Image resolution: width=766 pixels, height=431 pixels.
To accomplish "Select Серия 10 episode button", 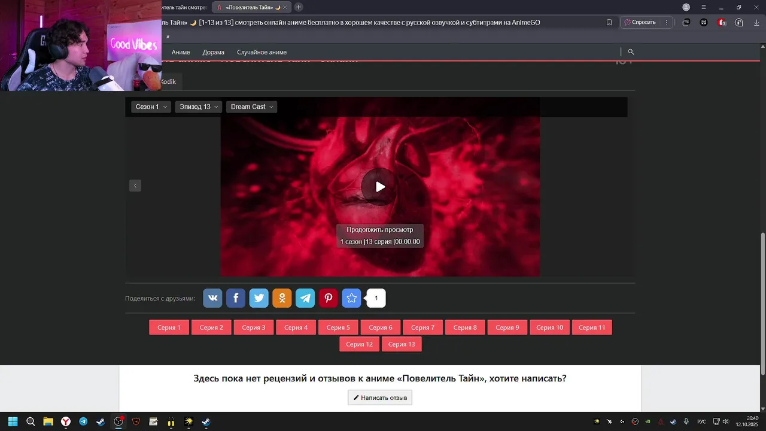I will coord(549,327).
